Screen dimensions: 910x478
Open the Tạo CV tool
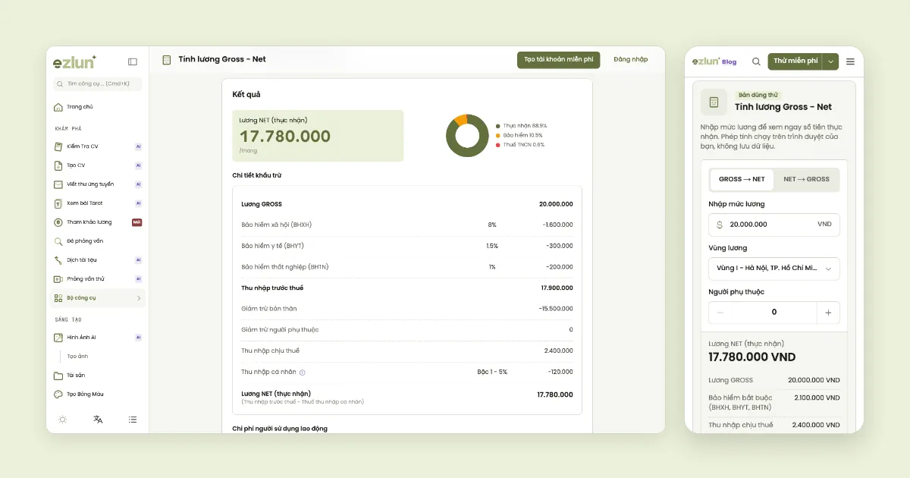tap(97, 165)
